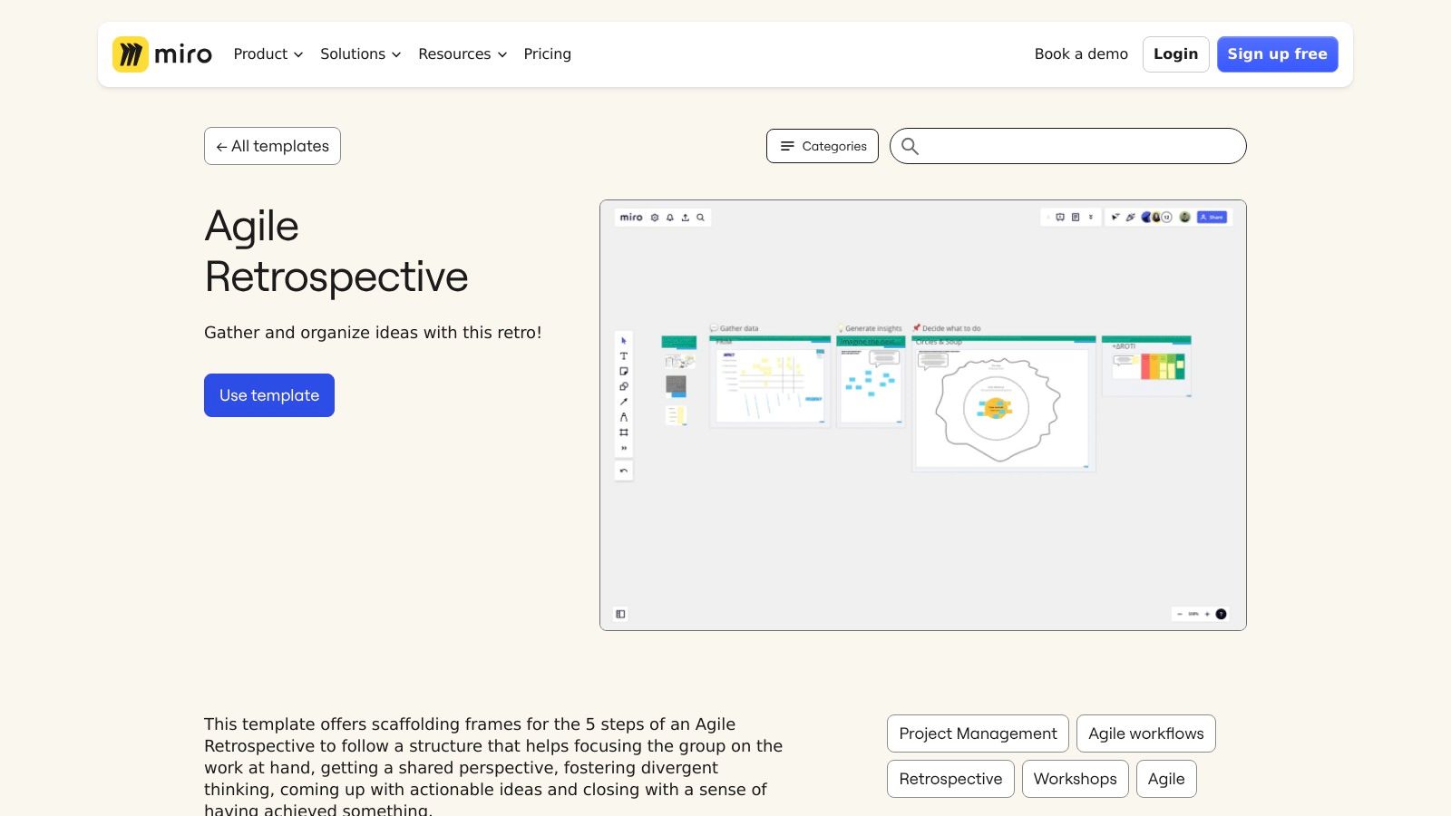Choose the Text tool in preview
The image size is (1451, 816).
(x=624, y=356)
